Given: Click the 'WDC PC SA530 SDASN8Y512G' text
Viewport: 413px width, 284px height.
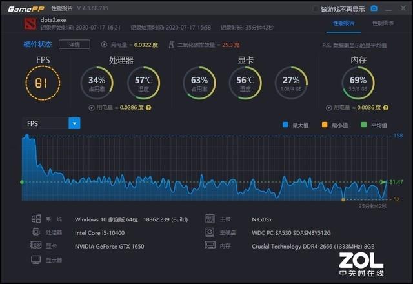Looking at the screenshot, I should coord(291,233).
